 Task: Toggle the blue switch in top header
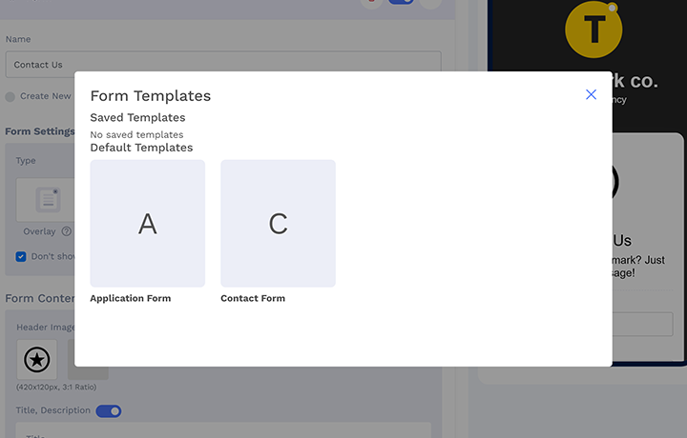pos(402,3)
